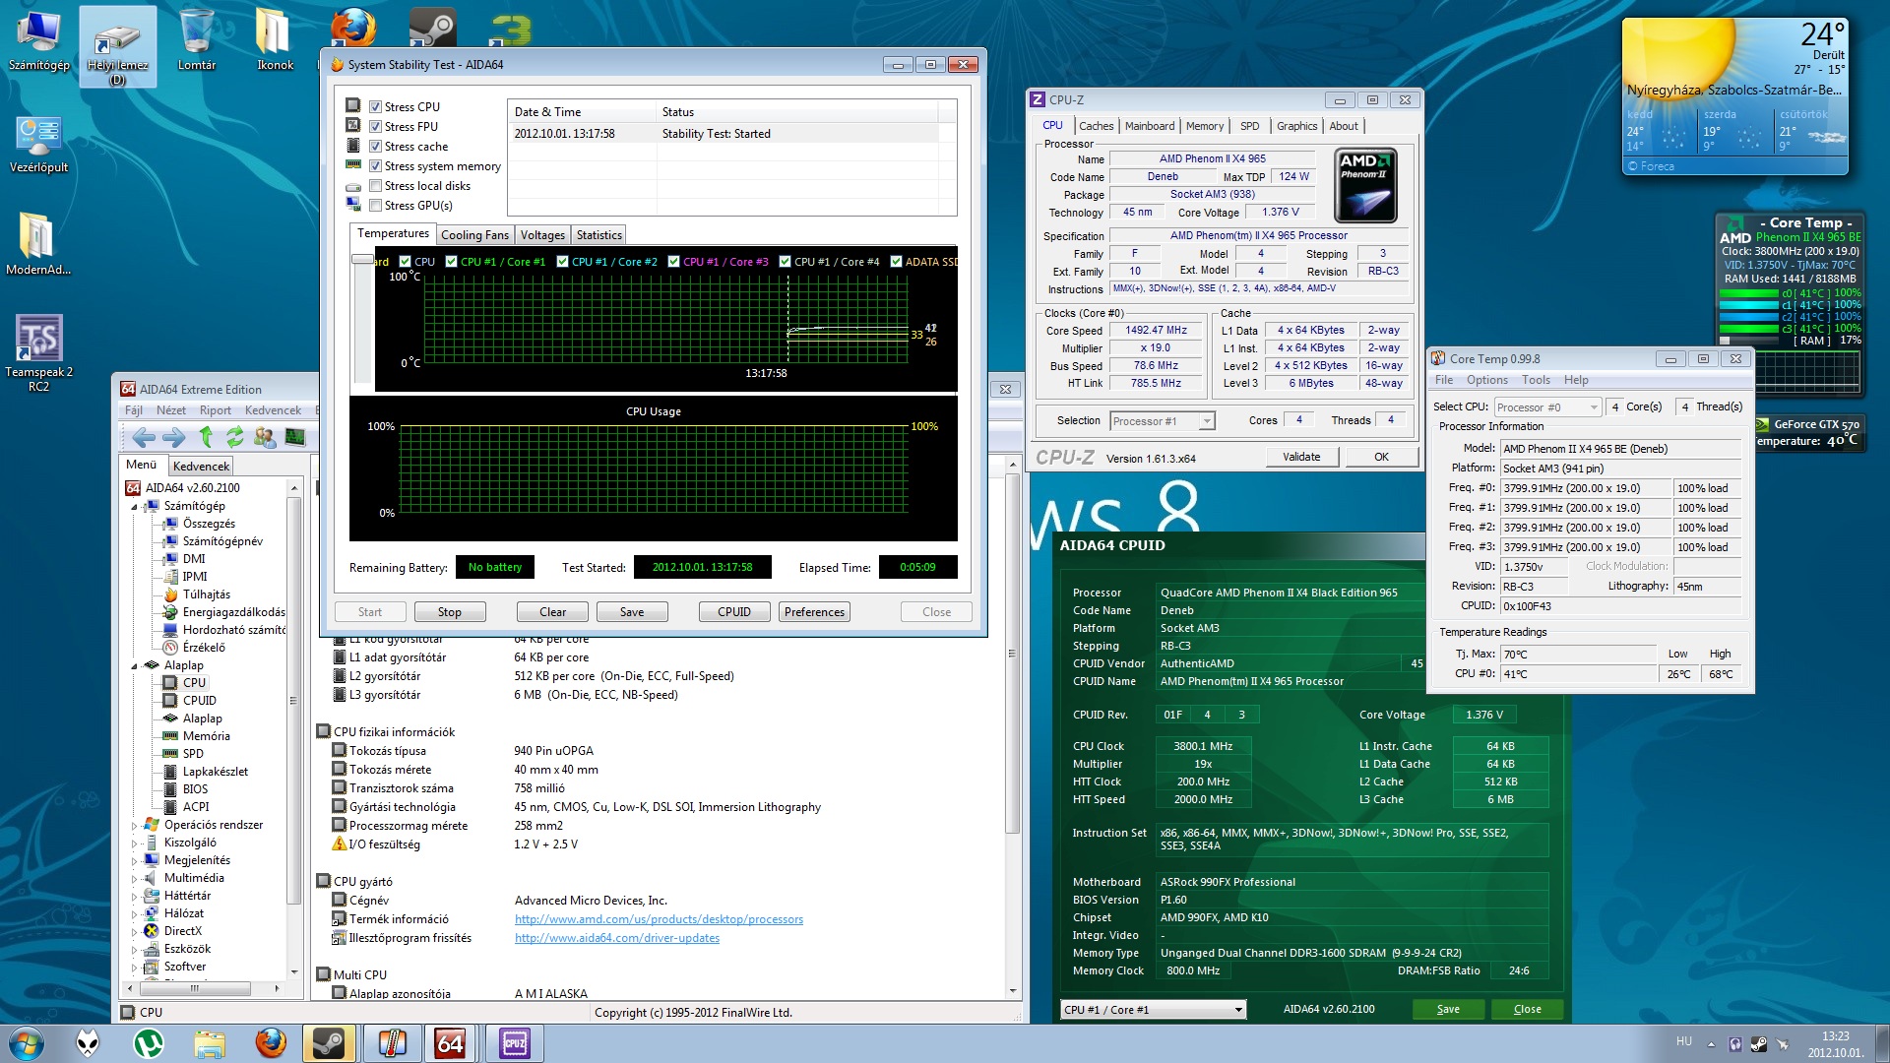This screenshot has height=1063, width=1890.
Task: Click the AIDA64 forward arrow toolbar icon
Action: pos(173,437)
